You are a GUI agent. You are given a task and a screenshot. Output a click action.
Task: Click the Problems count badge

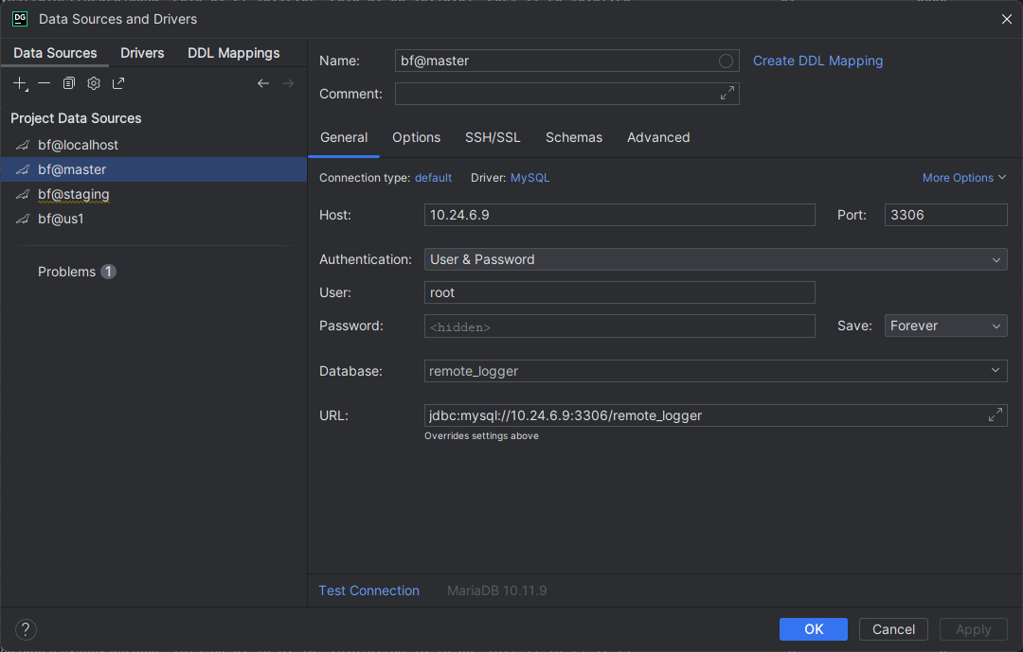pyautogui.click(x=108, y=272)
